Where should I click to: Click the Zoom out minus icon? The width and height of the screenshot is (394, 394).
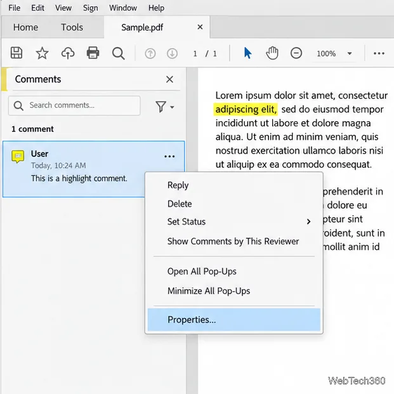[x=296, y=53]
